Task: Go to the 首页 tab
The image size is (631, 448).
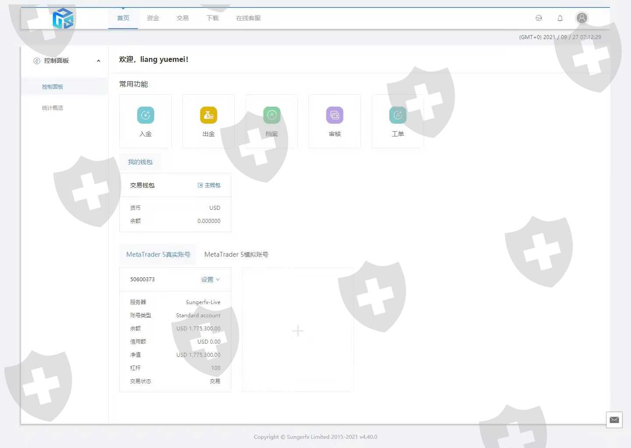Action: pos(123,18)
